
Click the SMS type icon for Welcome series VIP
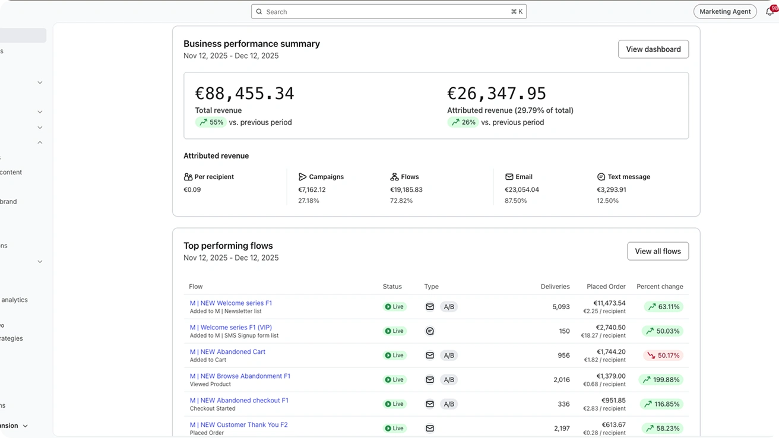click(430, 331)
